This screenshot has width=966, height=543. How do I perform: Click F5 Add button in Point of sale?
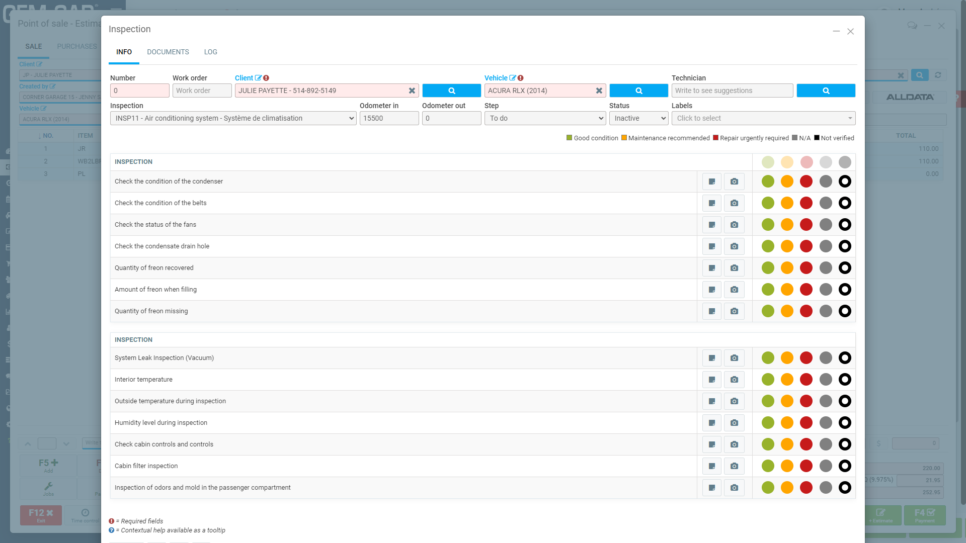(x=48, y=466)
